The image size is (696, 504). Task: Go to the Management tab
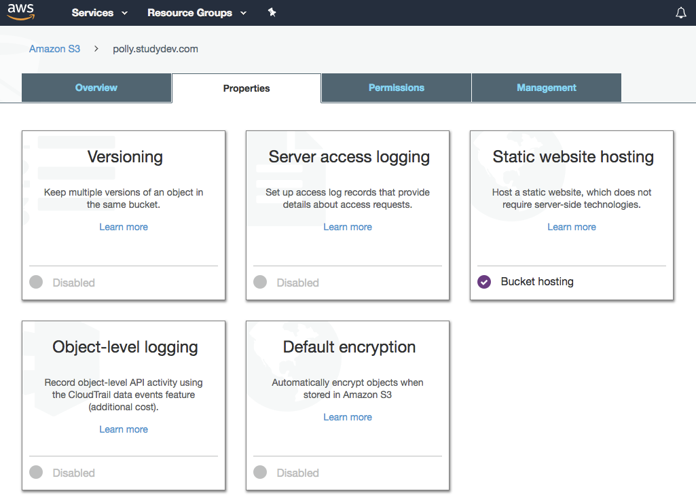tap(547, 88)
